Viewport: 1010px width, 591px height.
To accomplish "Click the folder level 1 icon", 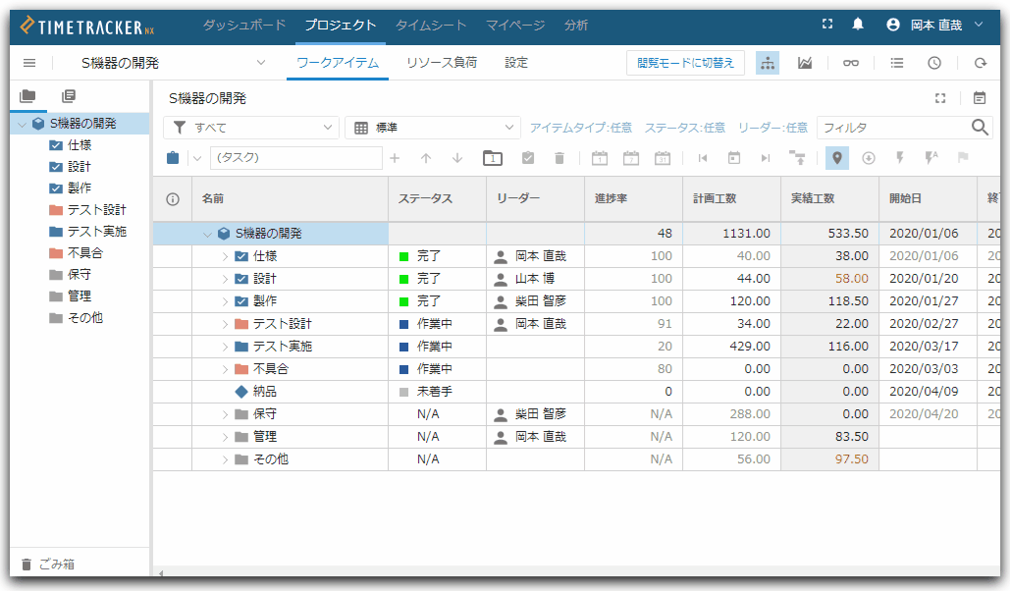I will pos(492,158).
